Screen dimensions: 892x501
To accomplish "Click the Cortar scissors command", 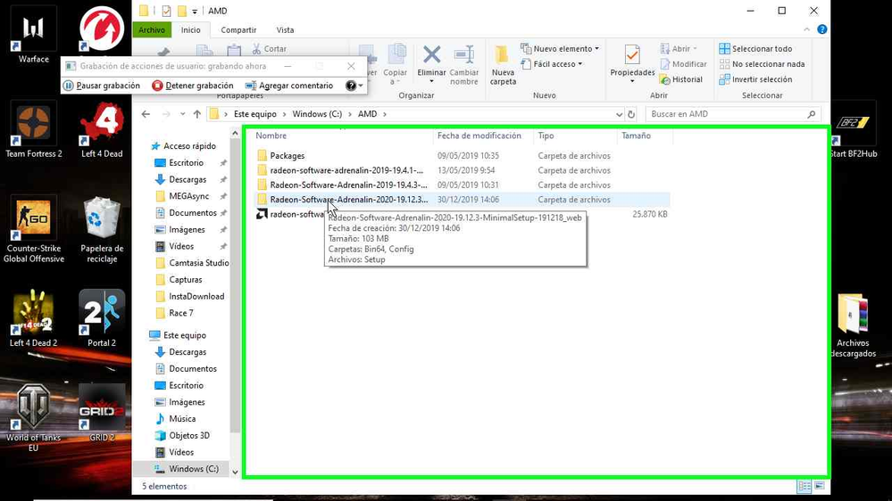I will 269,49.
